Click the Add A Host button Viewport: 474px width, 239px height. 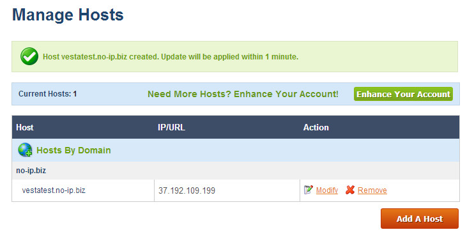tap(420, 219)
